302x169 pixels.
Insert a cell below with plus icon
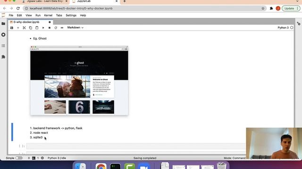18,28
